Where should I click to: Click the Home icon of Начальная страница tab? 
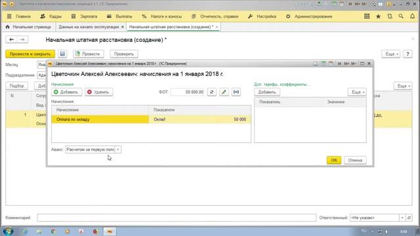coord(7,27)
